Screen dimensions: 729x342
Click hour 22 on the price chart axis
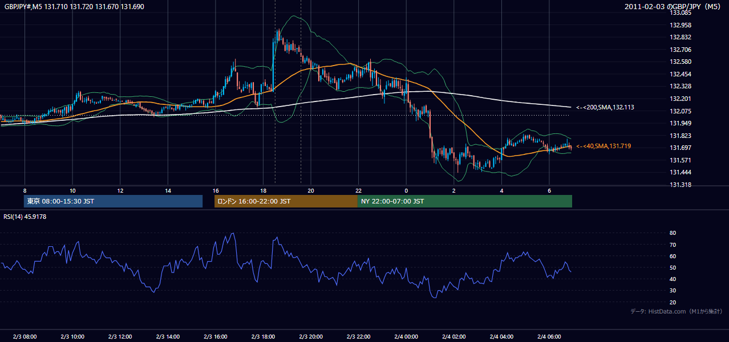(x=359, y=190)
